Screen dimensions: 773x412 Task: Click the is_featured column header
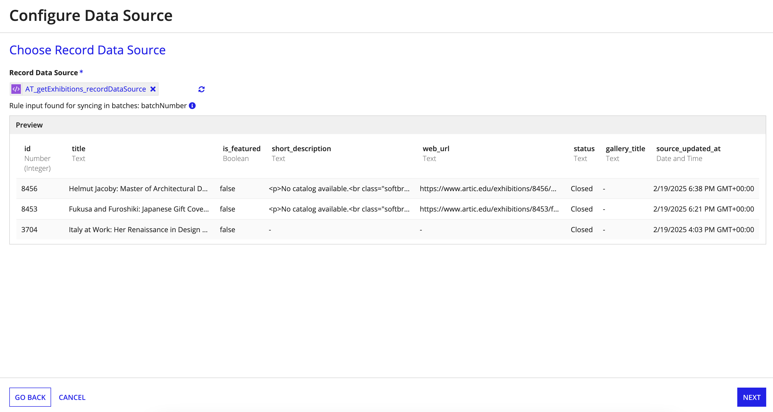coord(242,148)
